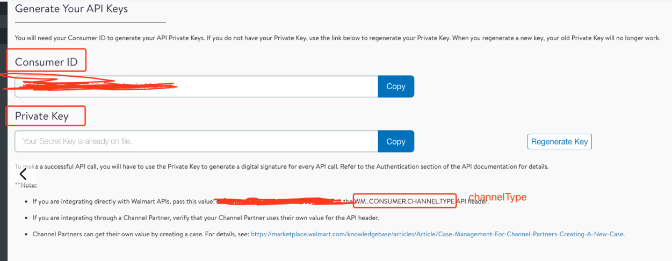This screenshot has height=261, width=672.
Task: Click the intro paragraph about regenerating Private Key
Action: [x=337, y=38]
